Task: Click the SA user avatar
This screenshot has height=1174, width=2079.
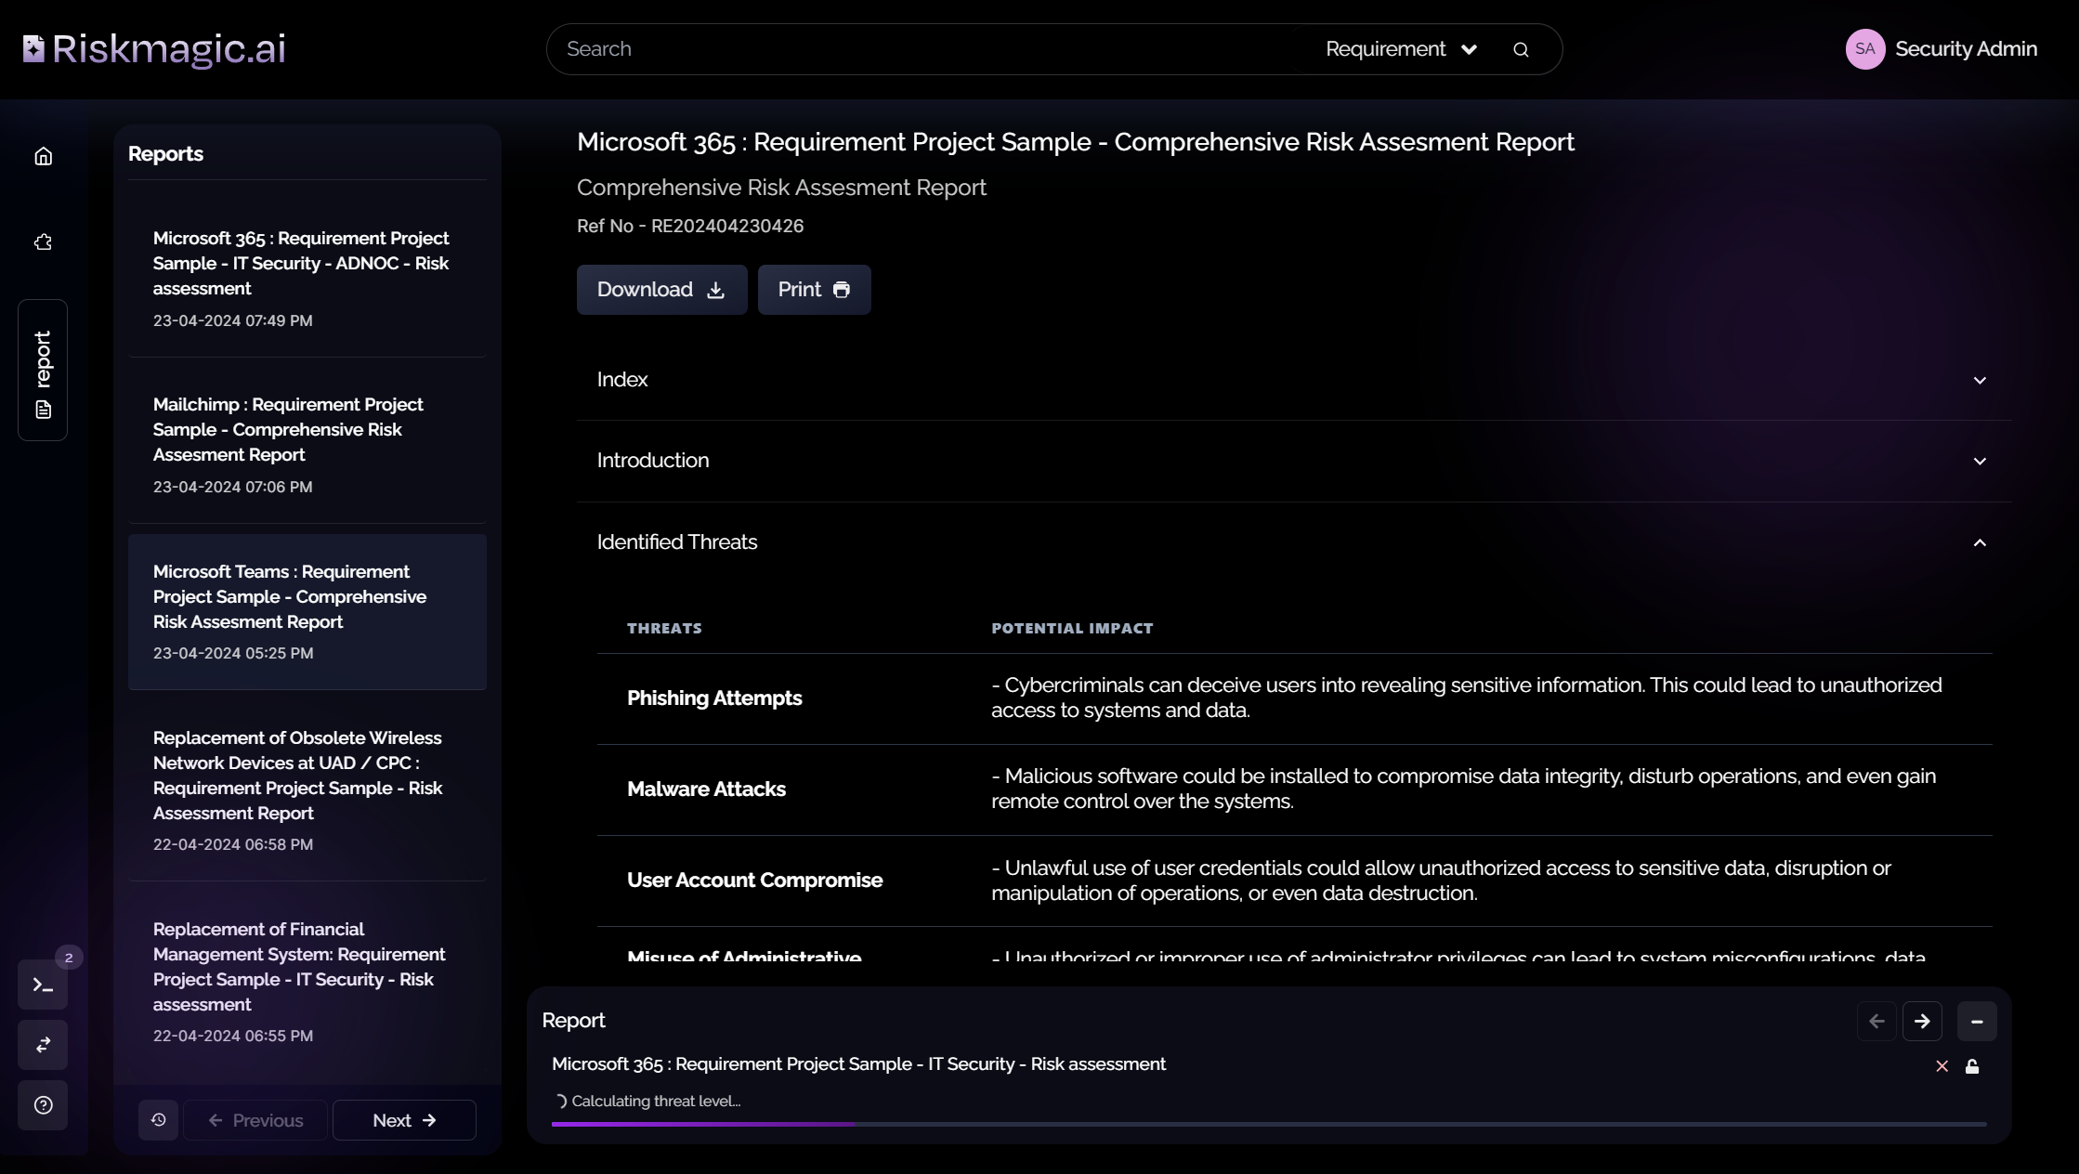Action: (1864, 49)
